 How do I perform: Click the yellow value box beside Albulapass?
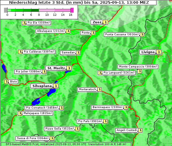click(68, 31)
